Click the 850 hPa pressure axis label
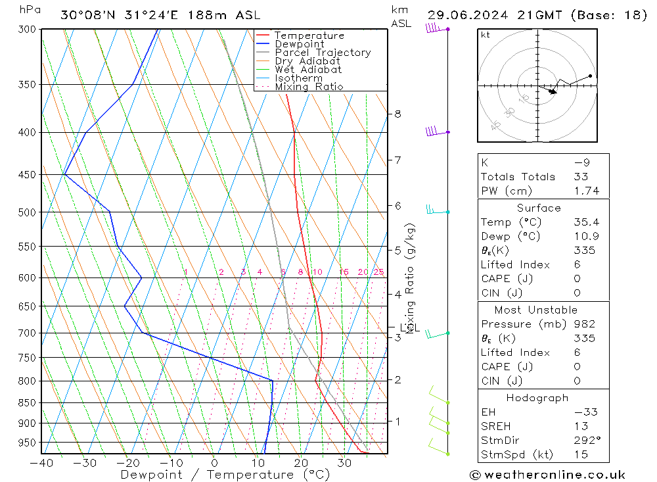This screenshot has width=657, height=482. [x=27, y=402]
